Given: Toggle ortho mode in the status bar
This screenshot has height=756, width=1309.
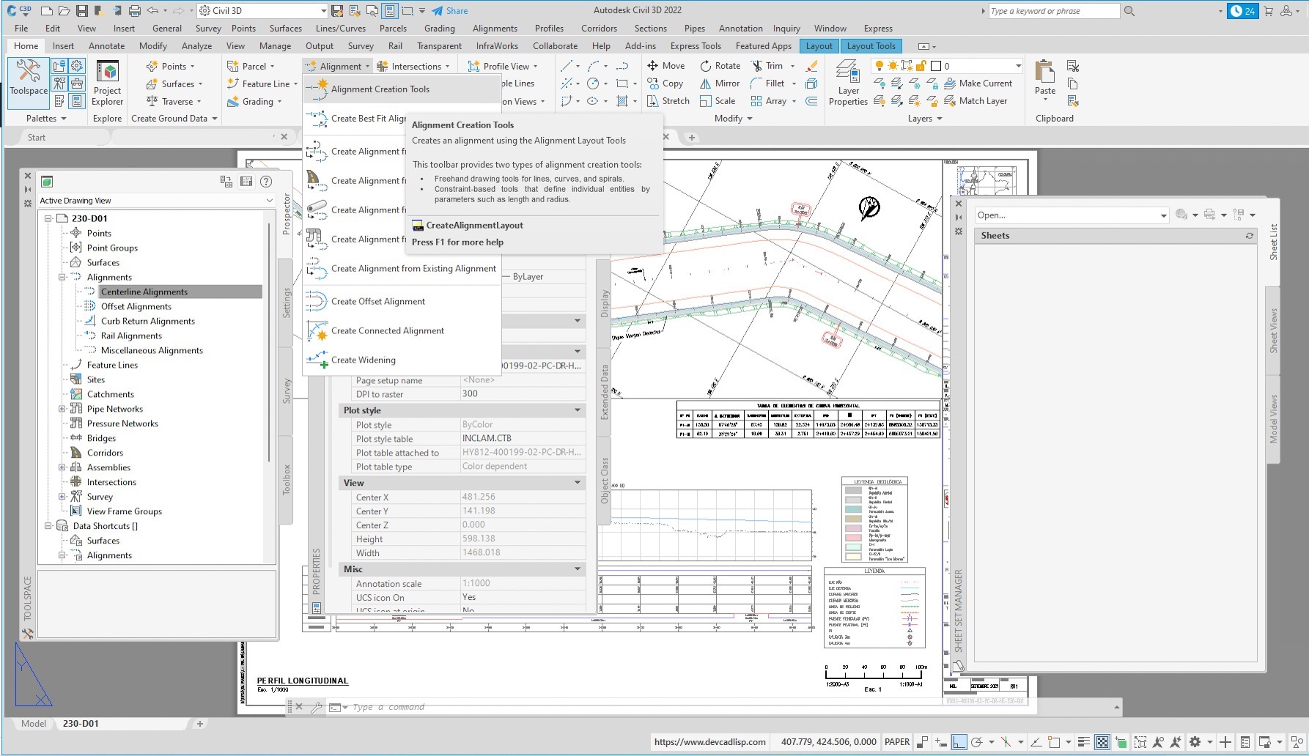Looking at the screenshot, I should (959, 742).
